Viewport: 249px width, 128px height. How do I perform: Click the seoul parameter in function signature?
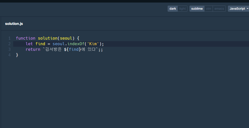66,38
